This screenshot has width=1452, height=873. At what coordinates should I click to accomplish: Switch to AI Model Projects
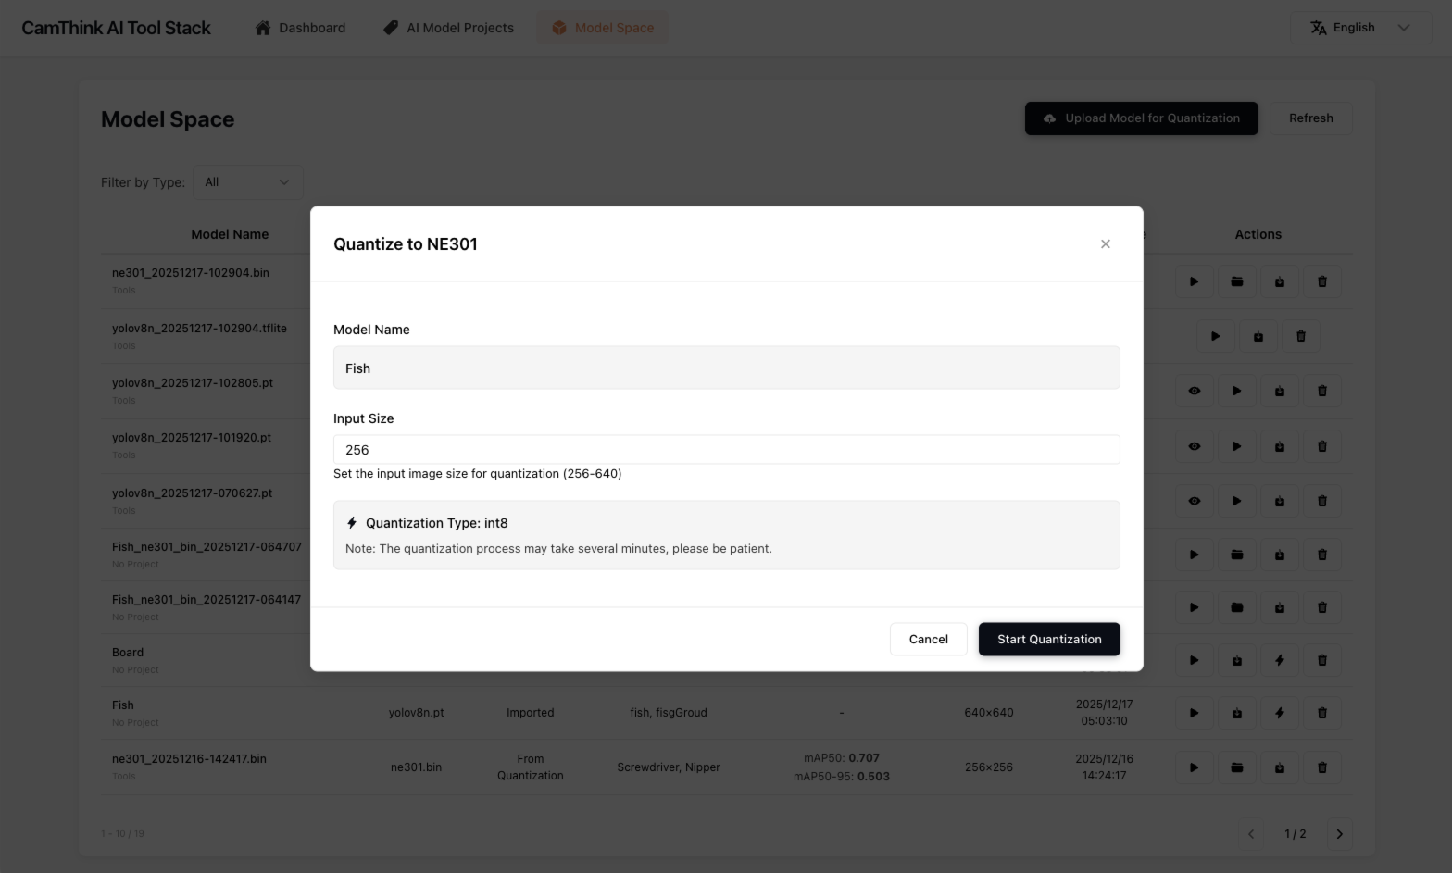pos(459,28)
